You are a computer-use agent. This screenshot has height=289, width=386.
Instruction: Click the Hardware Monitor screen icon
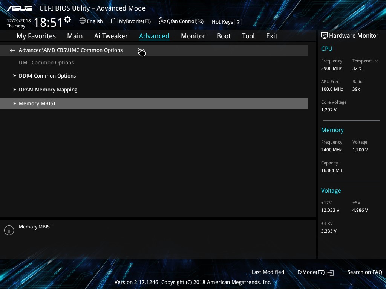click(x=325, y=36)
